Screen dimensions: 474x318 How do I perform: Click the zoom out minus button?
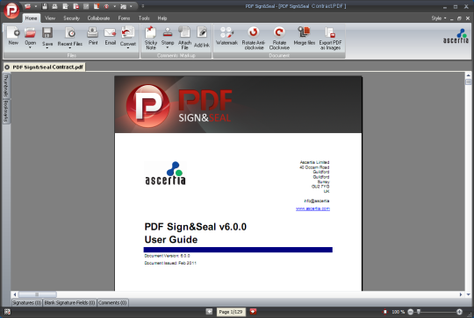click(410, 312)
